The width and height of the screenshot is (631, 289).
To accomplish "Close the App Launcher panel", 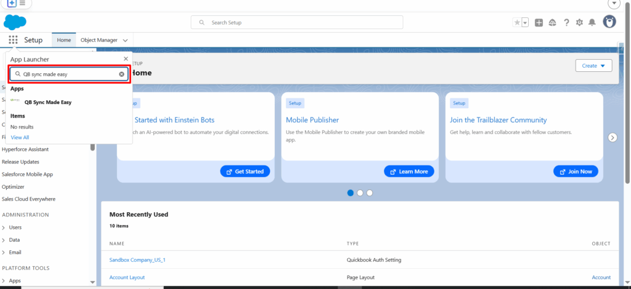I will click(x=126, y=59).
